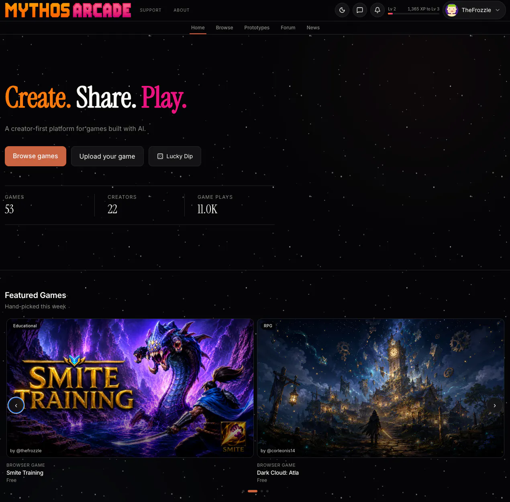Viewport: 510px width, 502px height.
Task: Click the '1,365 XP to Lv 3' text
Action: (x=423, y=9)
